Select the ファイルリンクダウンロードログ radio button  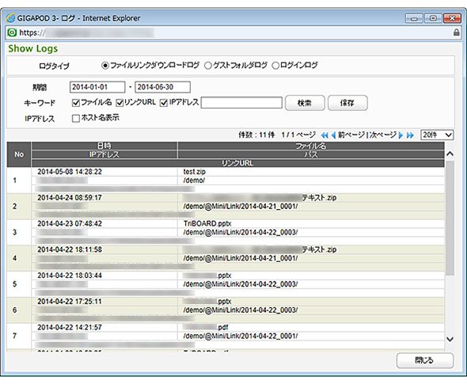105,65
